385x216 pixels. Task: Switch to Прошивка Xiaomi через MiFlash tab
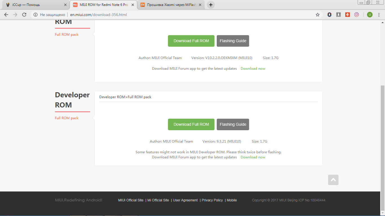[171, 5]
